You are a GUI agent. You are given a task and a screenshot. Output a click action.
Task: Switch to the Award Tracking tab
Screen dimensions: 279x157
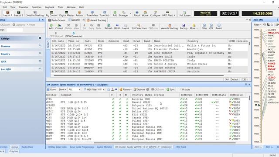pos(96,20)
